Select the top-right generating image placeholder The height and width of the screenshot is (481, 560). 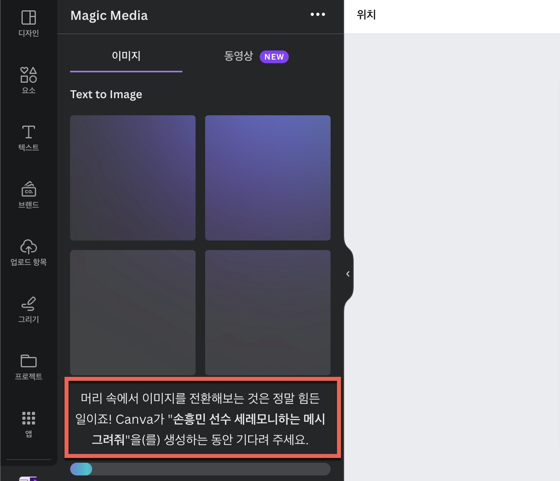pos(268,178)
